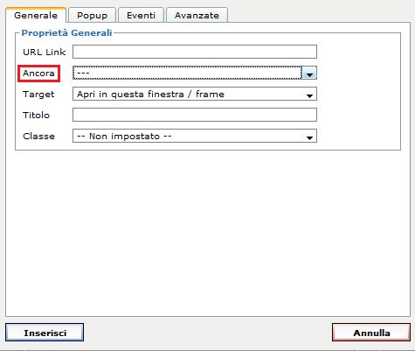The width and height of the screenshot is (415, 351).
Task: Click the URL Link label
Action: pos(45,52)
